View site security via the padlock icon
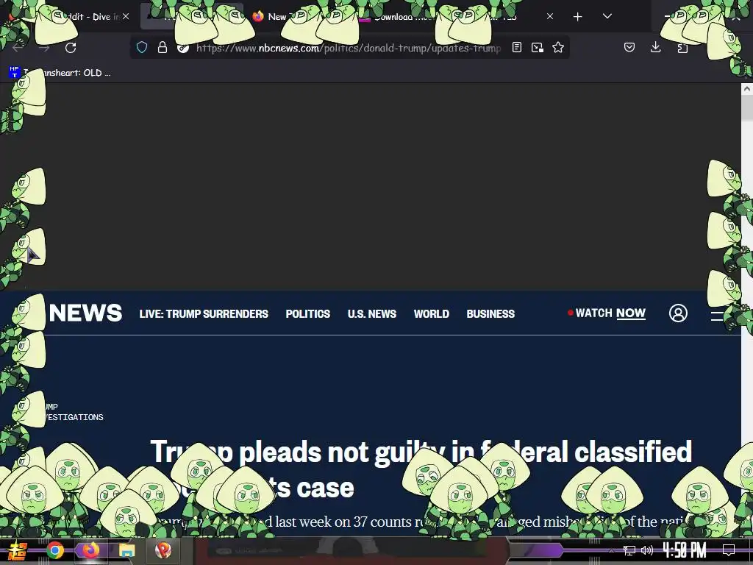The height and width of the screenshot is (565, 753). (163, 47)
